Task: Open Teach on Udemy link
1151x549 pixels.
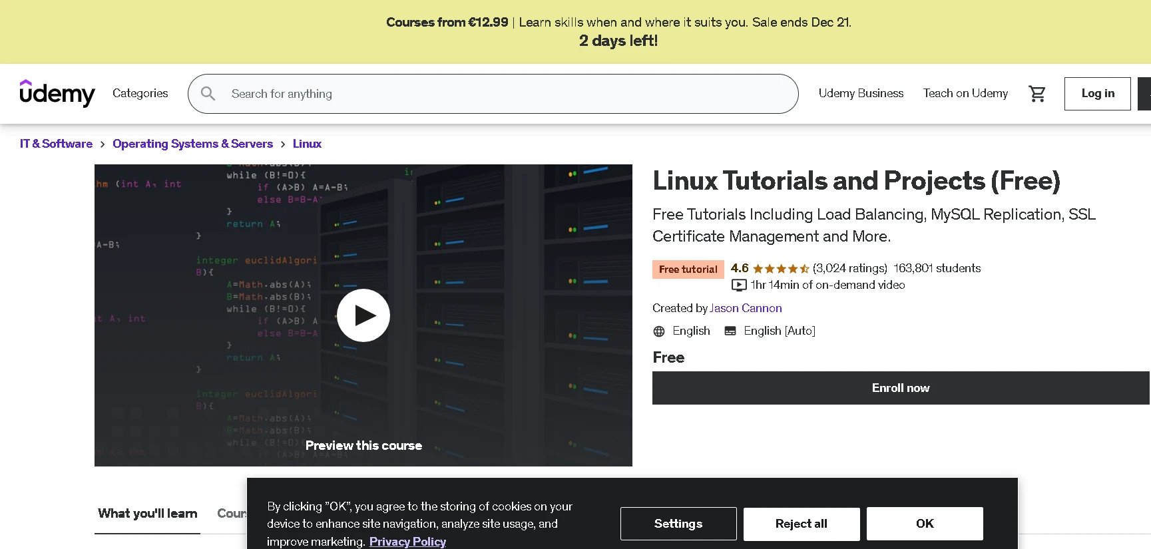Action: pyautogui.click(x=965, y=93)
